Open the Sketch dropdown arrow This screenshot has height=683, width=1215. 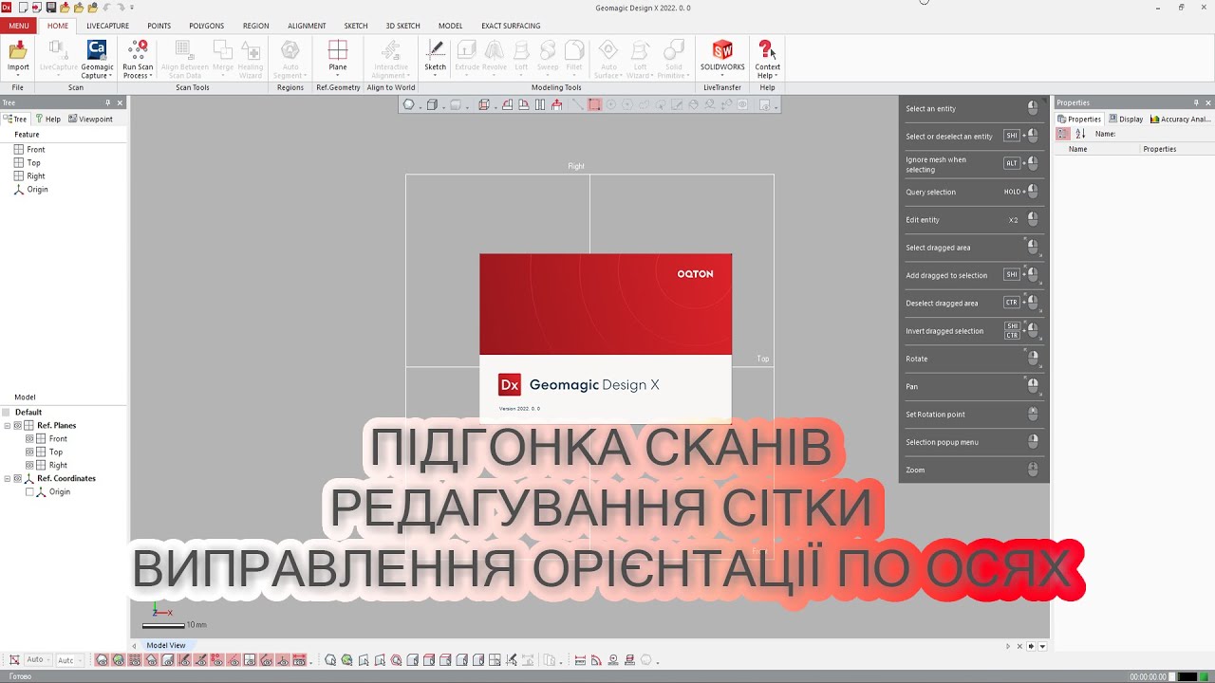point(435,75)
